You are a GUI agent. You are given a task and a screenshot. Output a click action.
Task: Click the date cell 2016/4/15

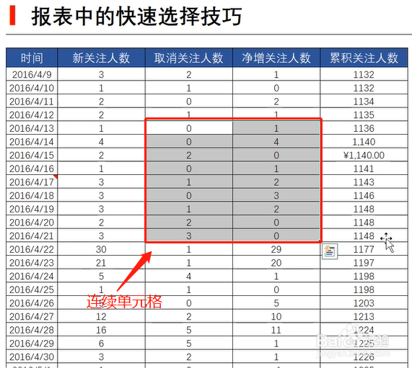pyautogui.click(x=32, y=155)
